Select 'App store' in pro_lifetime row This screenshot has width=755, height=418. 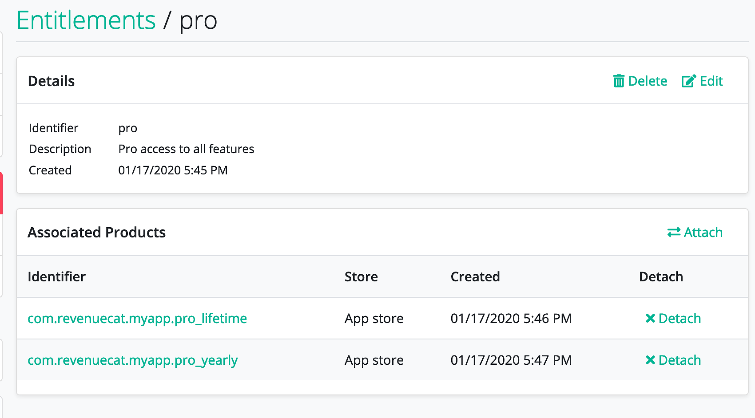coord(374,319)
